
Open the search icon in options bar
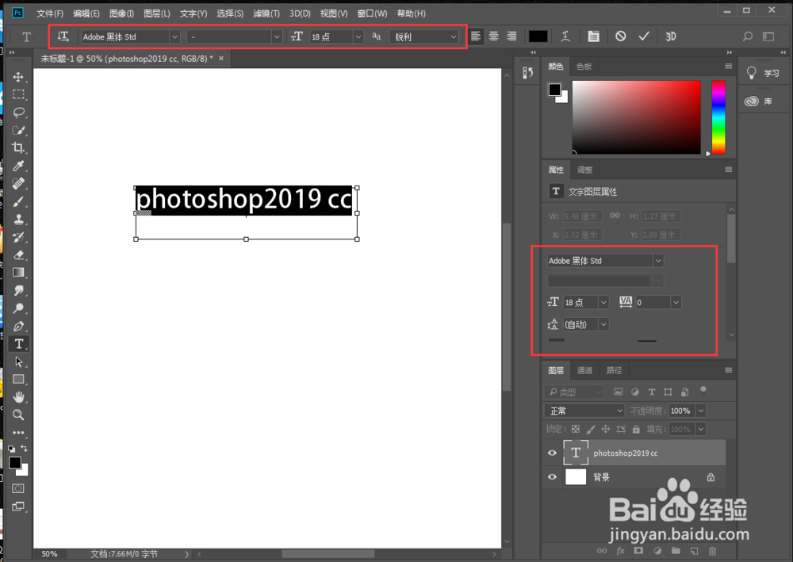pyautogui.click(x=748, y=36)
